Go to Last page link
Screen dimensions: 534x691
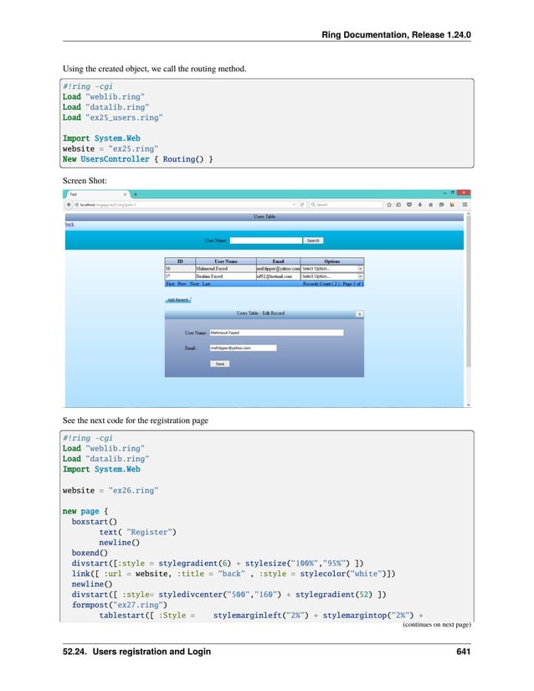(206, 284)
